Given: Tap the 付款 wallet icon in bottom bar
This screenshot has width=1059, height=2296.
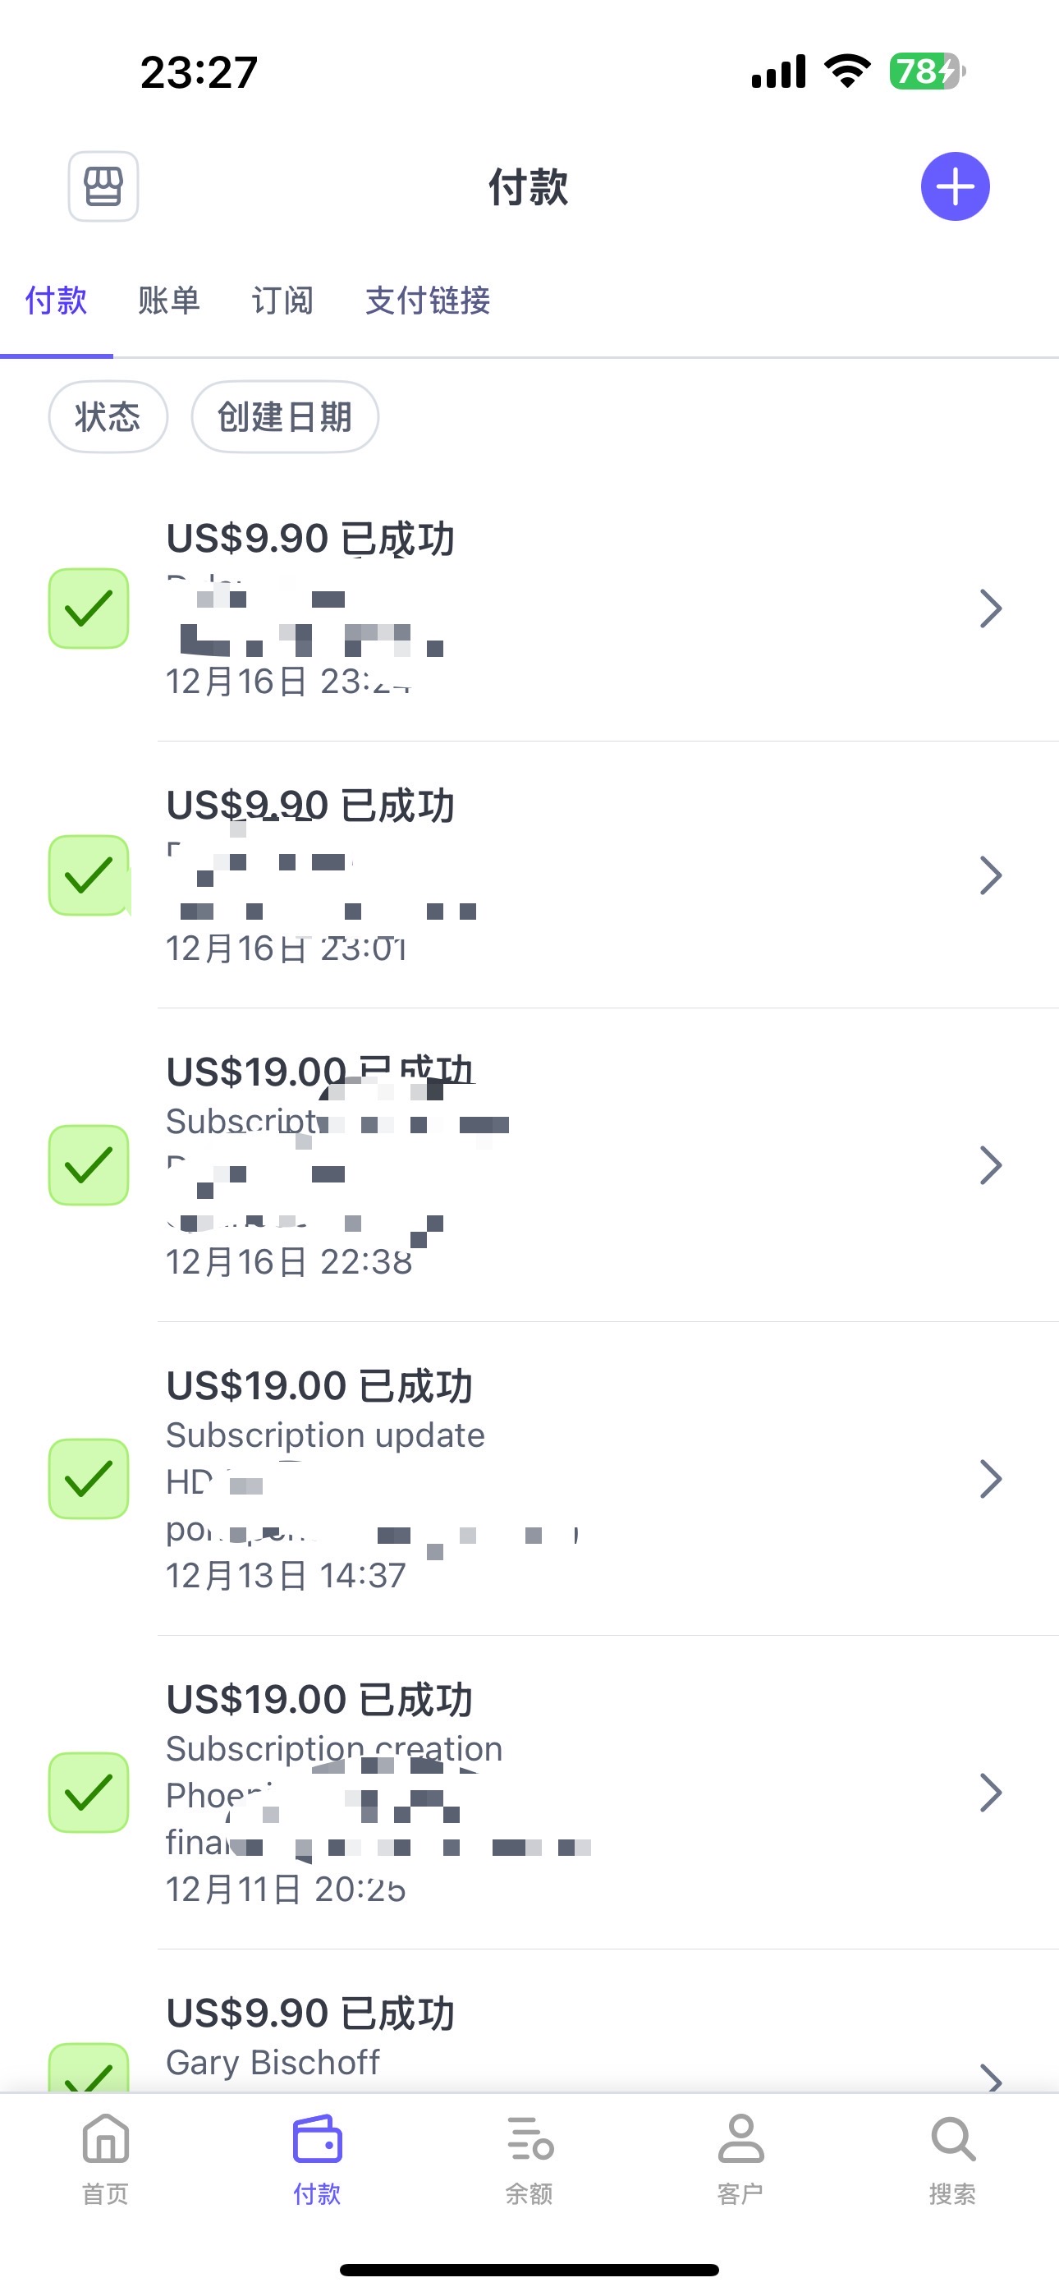Looking at the screenshot, I should 318,2139.
